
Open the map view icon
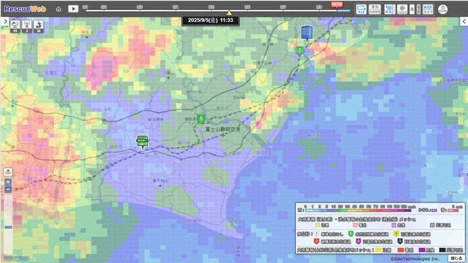click(x=362, y=9)
